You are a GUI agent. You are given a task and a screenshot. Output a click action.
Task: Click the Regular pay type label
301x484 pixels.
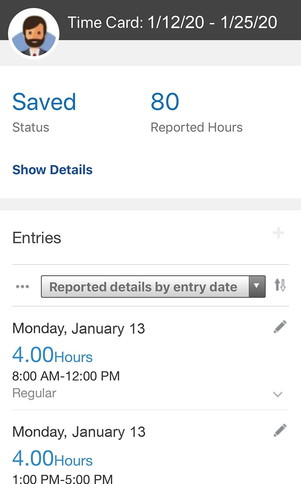coord(34,393)
